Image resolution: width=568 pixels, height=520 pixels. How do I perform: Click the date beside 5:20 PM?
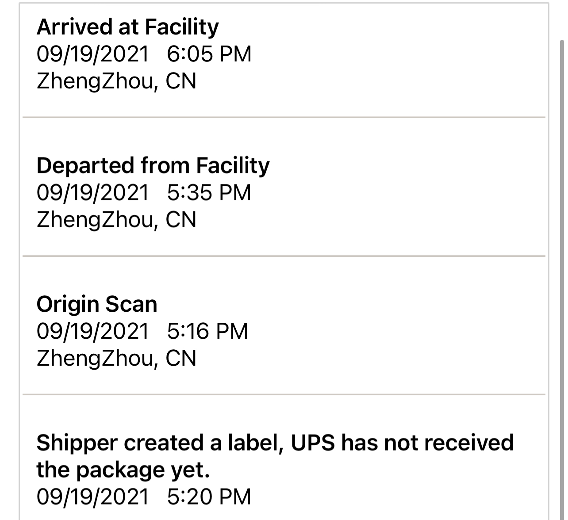point(93,496)
